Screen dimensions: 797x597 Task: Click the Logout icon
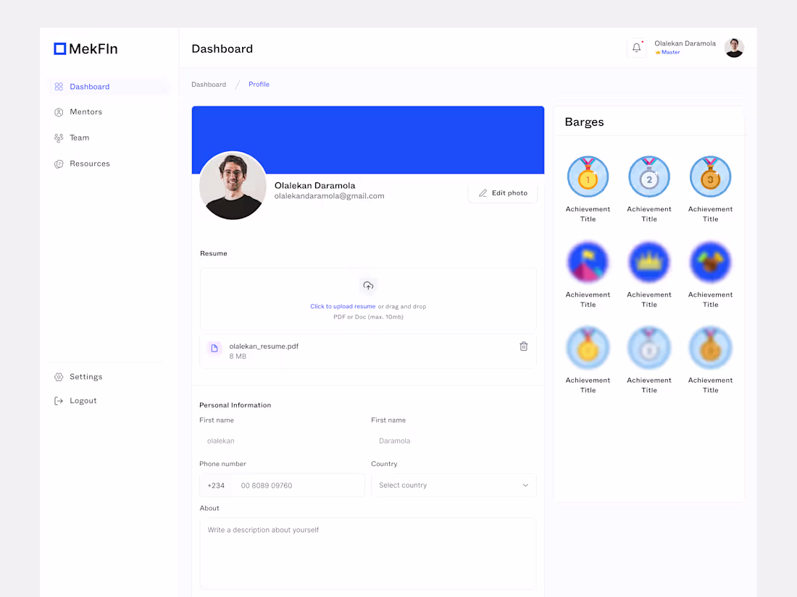coord(58,400)
